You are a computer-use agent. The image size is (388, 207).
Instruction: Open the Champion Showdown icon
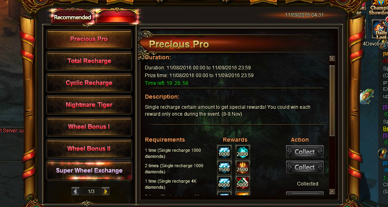click(379, 7)
